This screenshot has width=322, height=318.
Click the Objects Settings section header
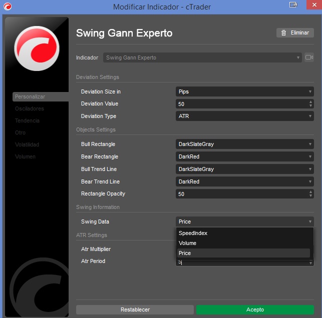tap(96, 129)
